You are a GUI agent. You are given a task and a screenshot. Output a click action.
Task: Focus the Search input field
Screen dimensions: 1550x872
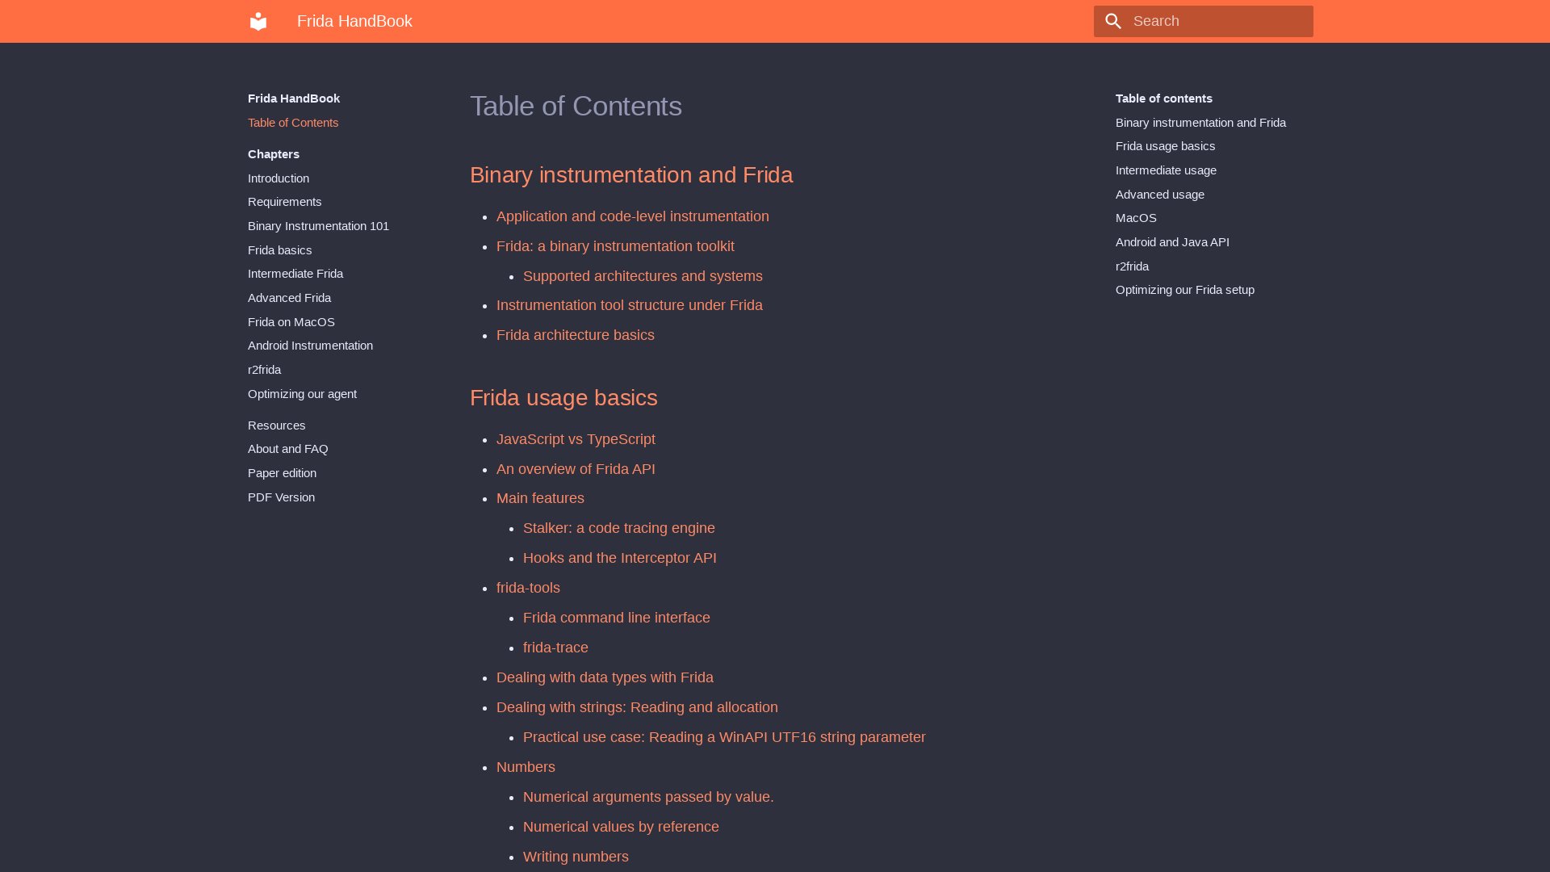click(x=1203, y=21)
